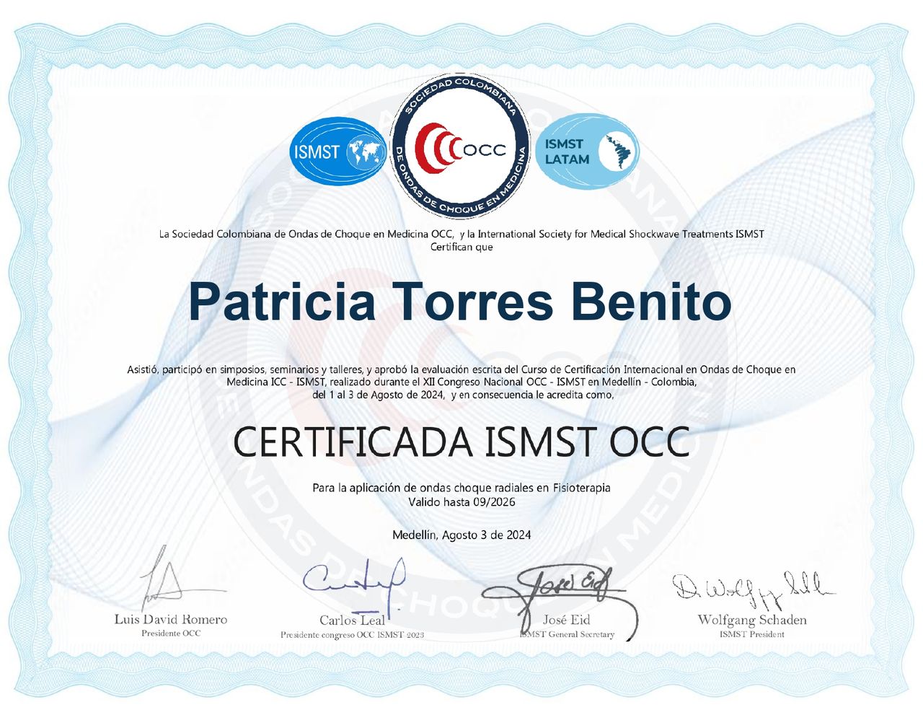Click the ISMST LATAM logo
This screenshot has height=715, width=923.
[x=586, y=152]
